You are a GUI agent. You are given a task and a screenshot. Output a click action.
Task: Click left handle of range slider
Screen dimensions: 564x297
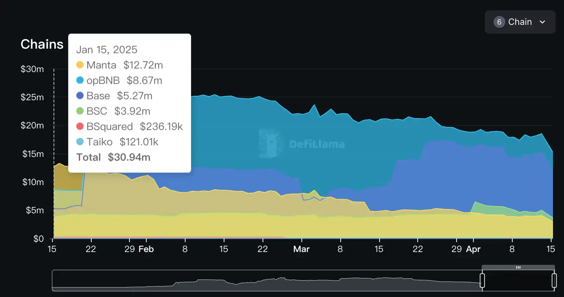tap(482, 281)
